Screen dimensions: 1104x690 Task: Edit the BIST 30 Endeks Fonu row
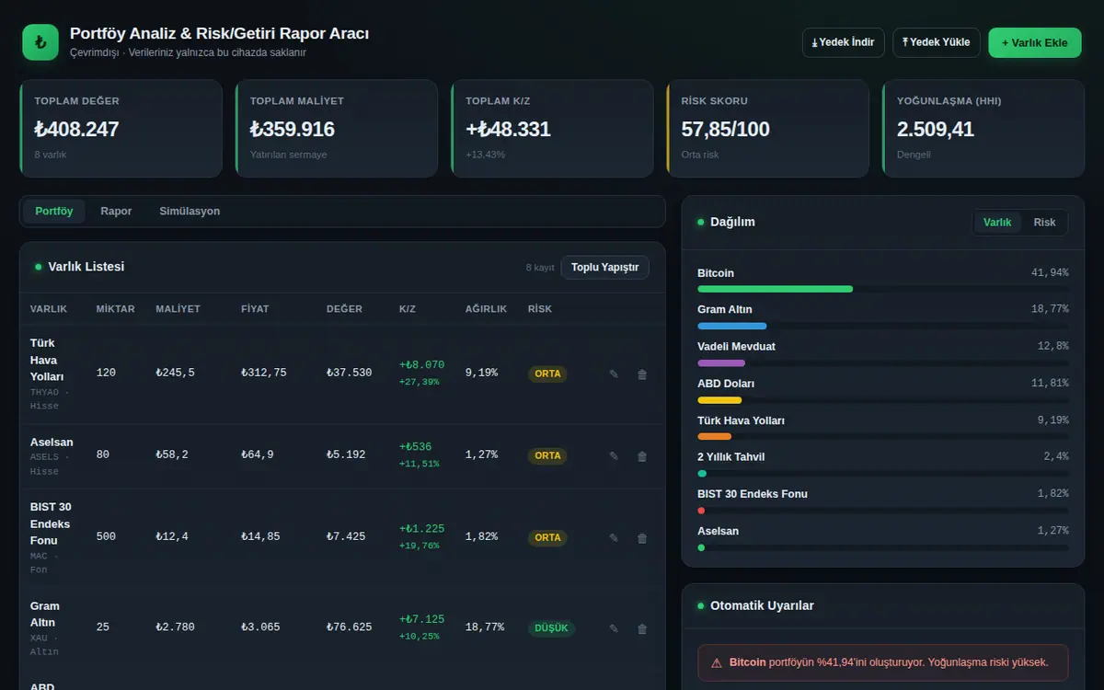pos(614,538)
